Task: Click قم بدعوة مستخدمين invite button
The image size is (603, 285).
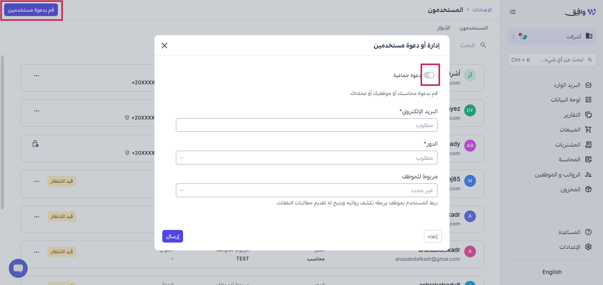Action: (31, 10)
